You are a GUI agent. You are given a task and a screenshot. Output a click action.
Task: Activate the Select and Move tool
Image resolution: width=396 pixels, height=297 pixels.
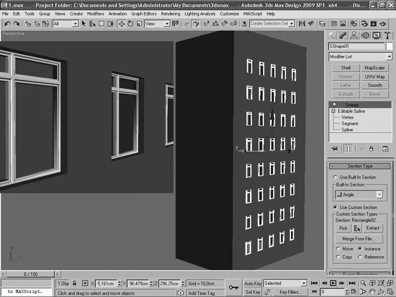click(121, 24)
